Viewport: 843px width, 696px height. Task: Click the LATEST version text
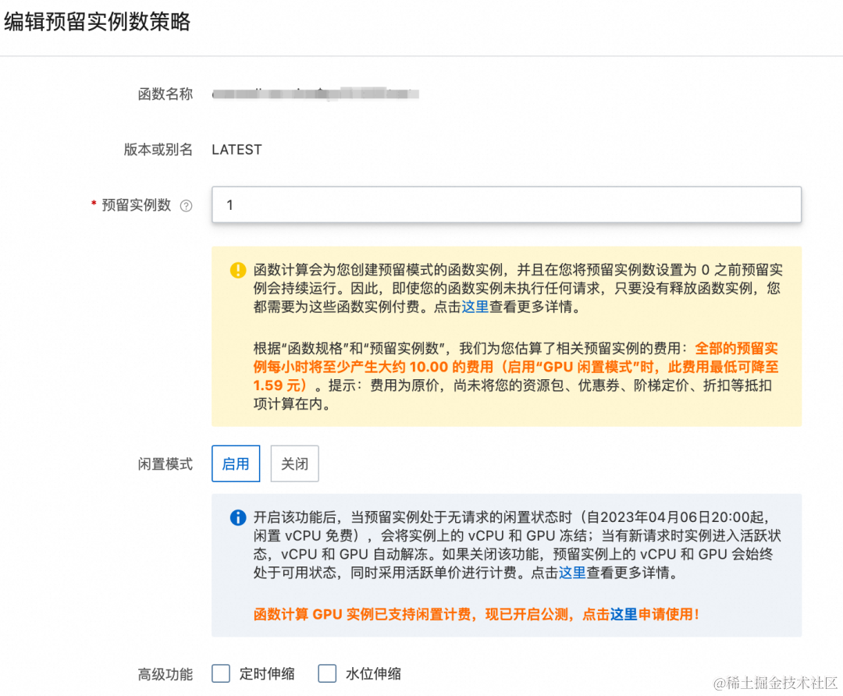coord(236,149)
